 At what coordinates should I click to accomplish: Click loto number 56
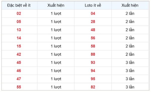click(x=93, y=38)
